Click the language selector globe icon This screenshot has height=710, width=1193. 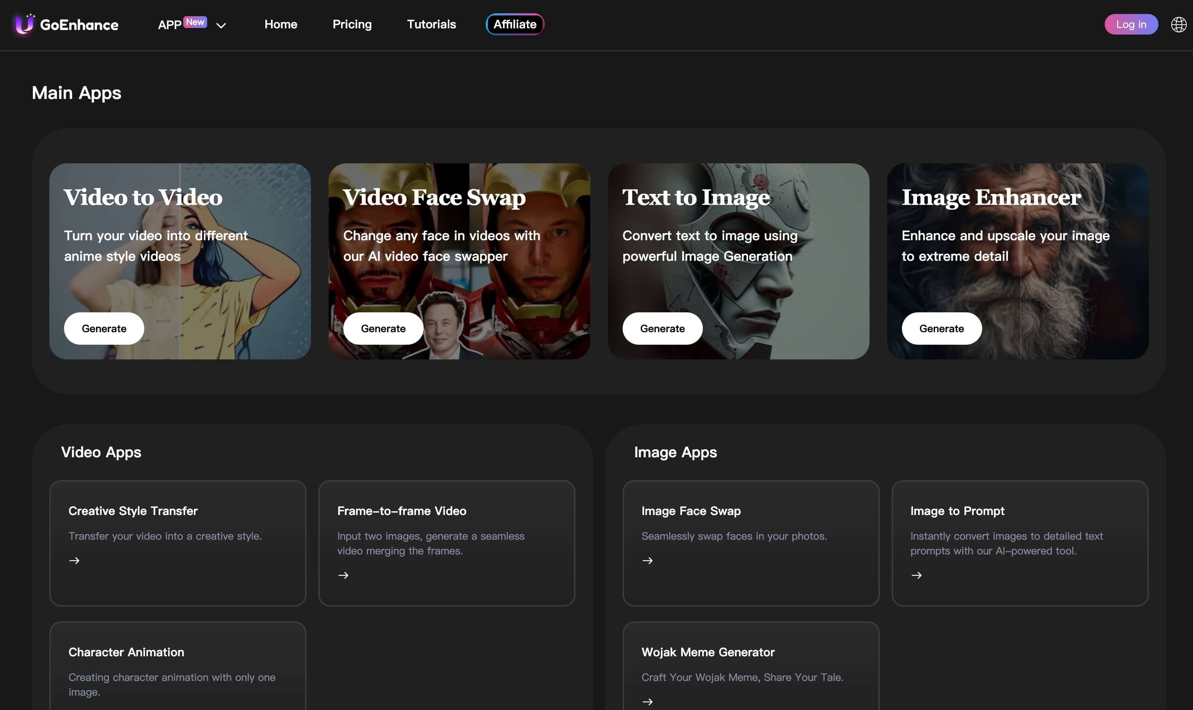coord(1179,24)
